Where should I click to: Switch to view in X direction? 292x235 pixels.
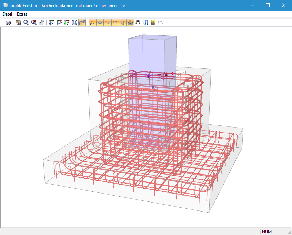pyautogui.click(x=51, y=22)
